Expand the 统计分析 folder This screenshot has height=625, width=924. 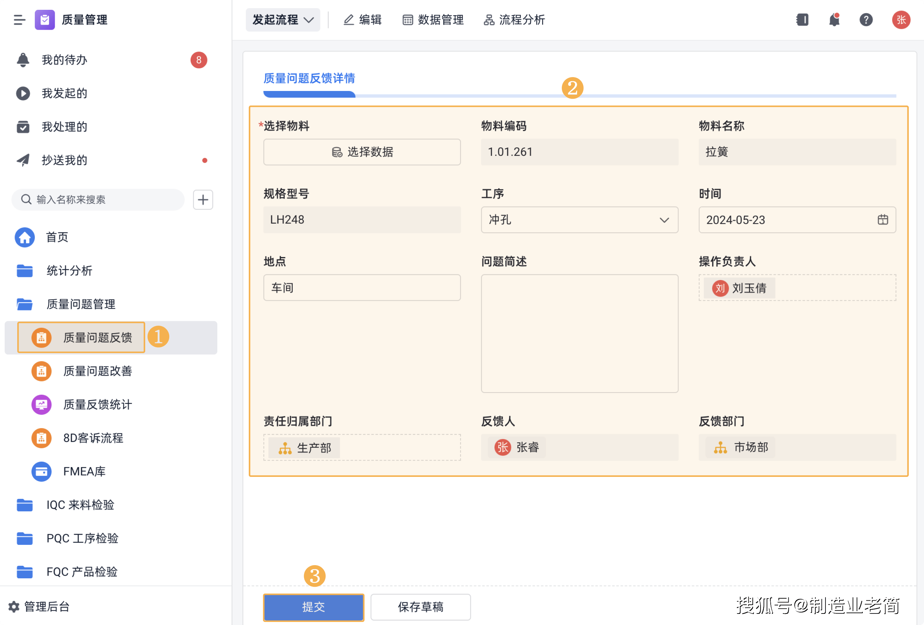pyautogui.click(x=69, y=271)
